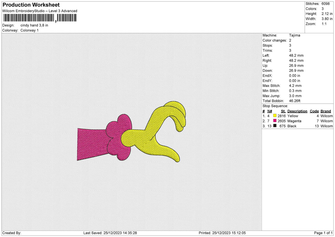Image resolution: width=335 pixels, height=237 pixels.
Task: Select the Max Stitch value '4.2 mm'
Action: [x=295, y=86]
